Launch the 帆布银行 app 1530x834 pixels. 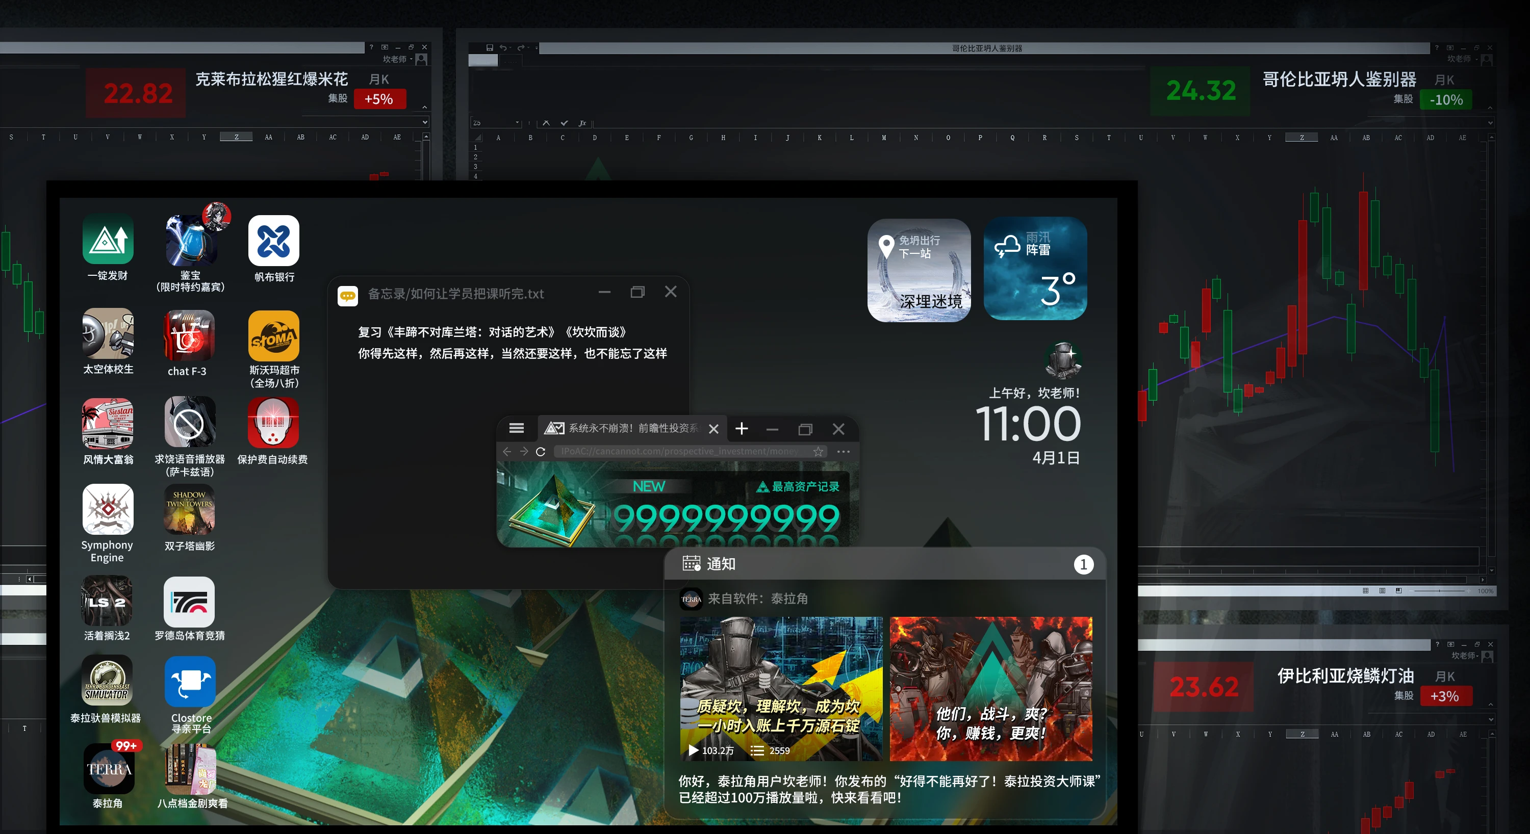coord(273,241)
